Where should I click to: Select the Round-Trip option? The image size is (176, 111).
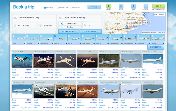coord(58,8)
